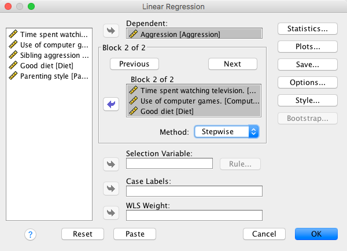This screenshot has width=347, height=251.
Task: Click the arrow button beside WLS Weight
Action: (x=110, y=213)
